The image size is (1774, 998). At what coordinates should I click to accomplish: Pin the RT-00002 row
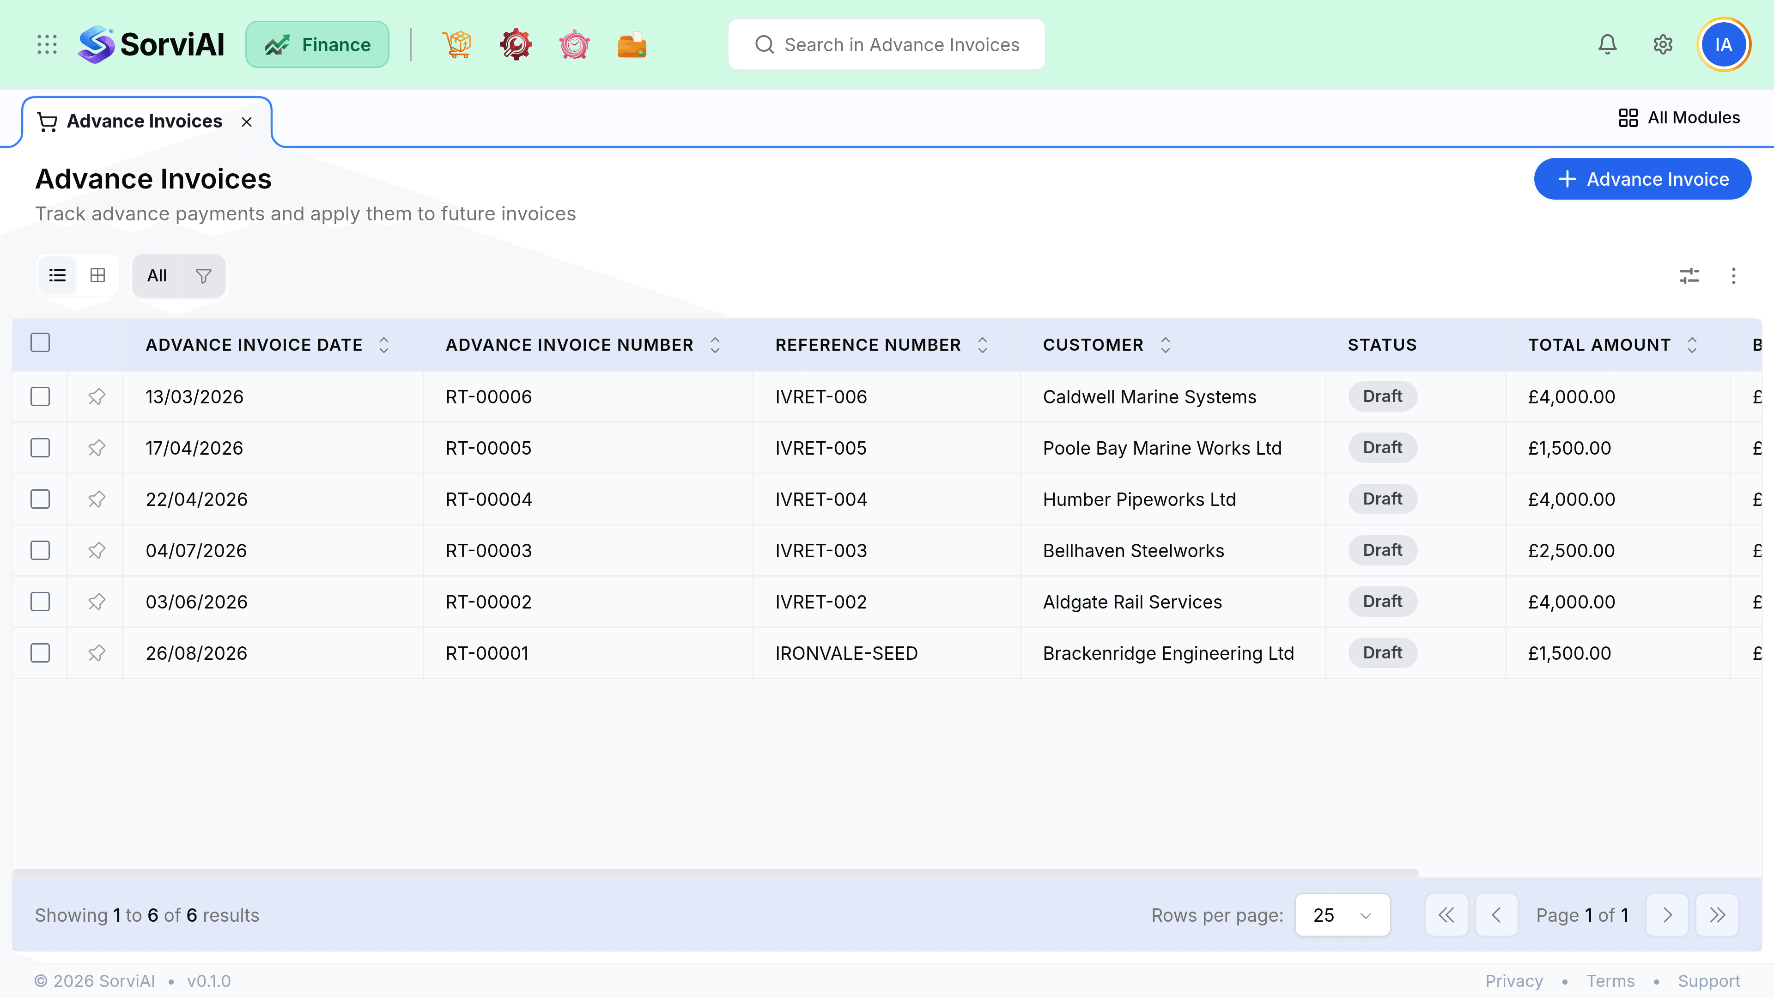[97, 602]
